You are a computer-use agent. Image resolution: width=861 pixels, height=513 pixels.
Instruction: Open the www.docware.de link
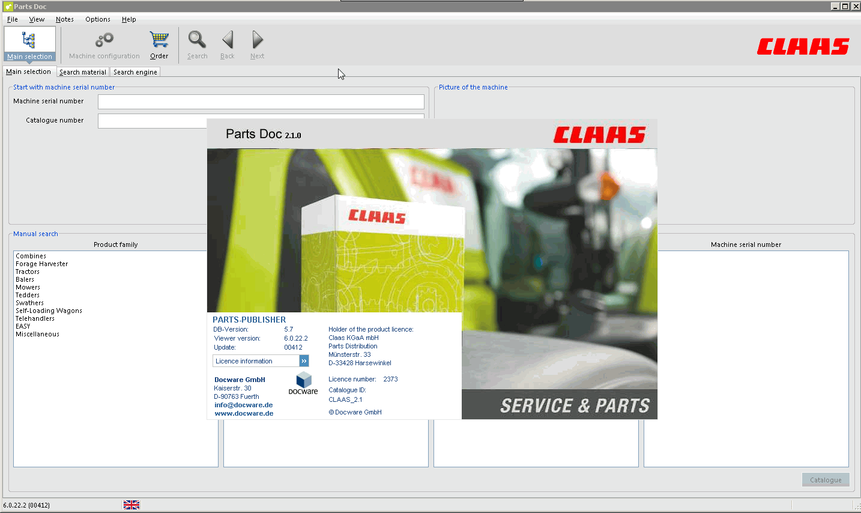(x=244, y=413)
